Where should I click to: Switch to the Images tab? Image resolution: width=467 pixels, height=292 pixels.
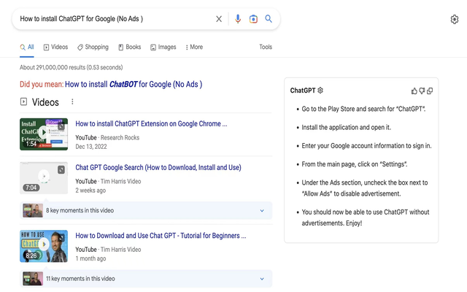click(163, 47)
